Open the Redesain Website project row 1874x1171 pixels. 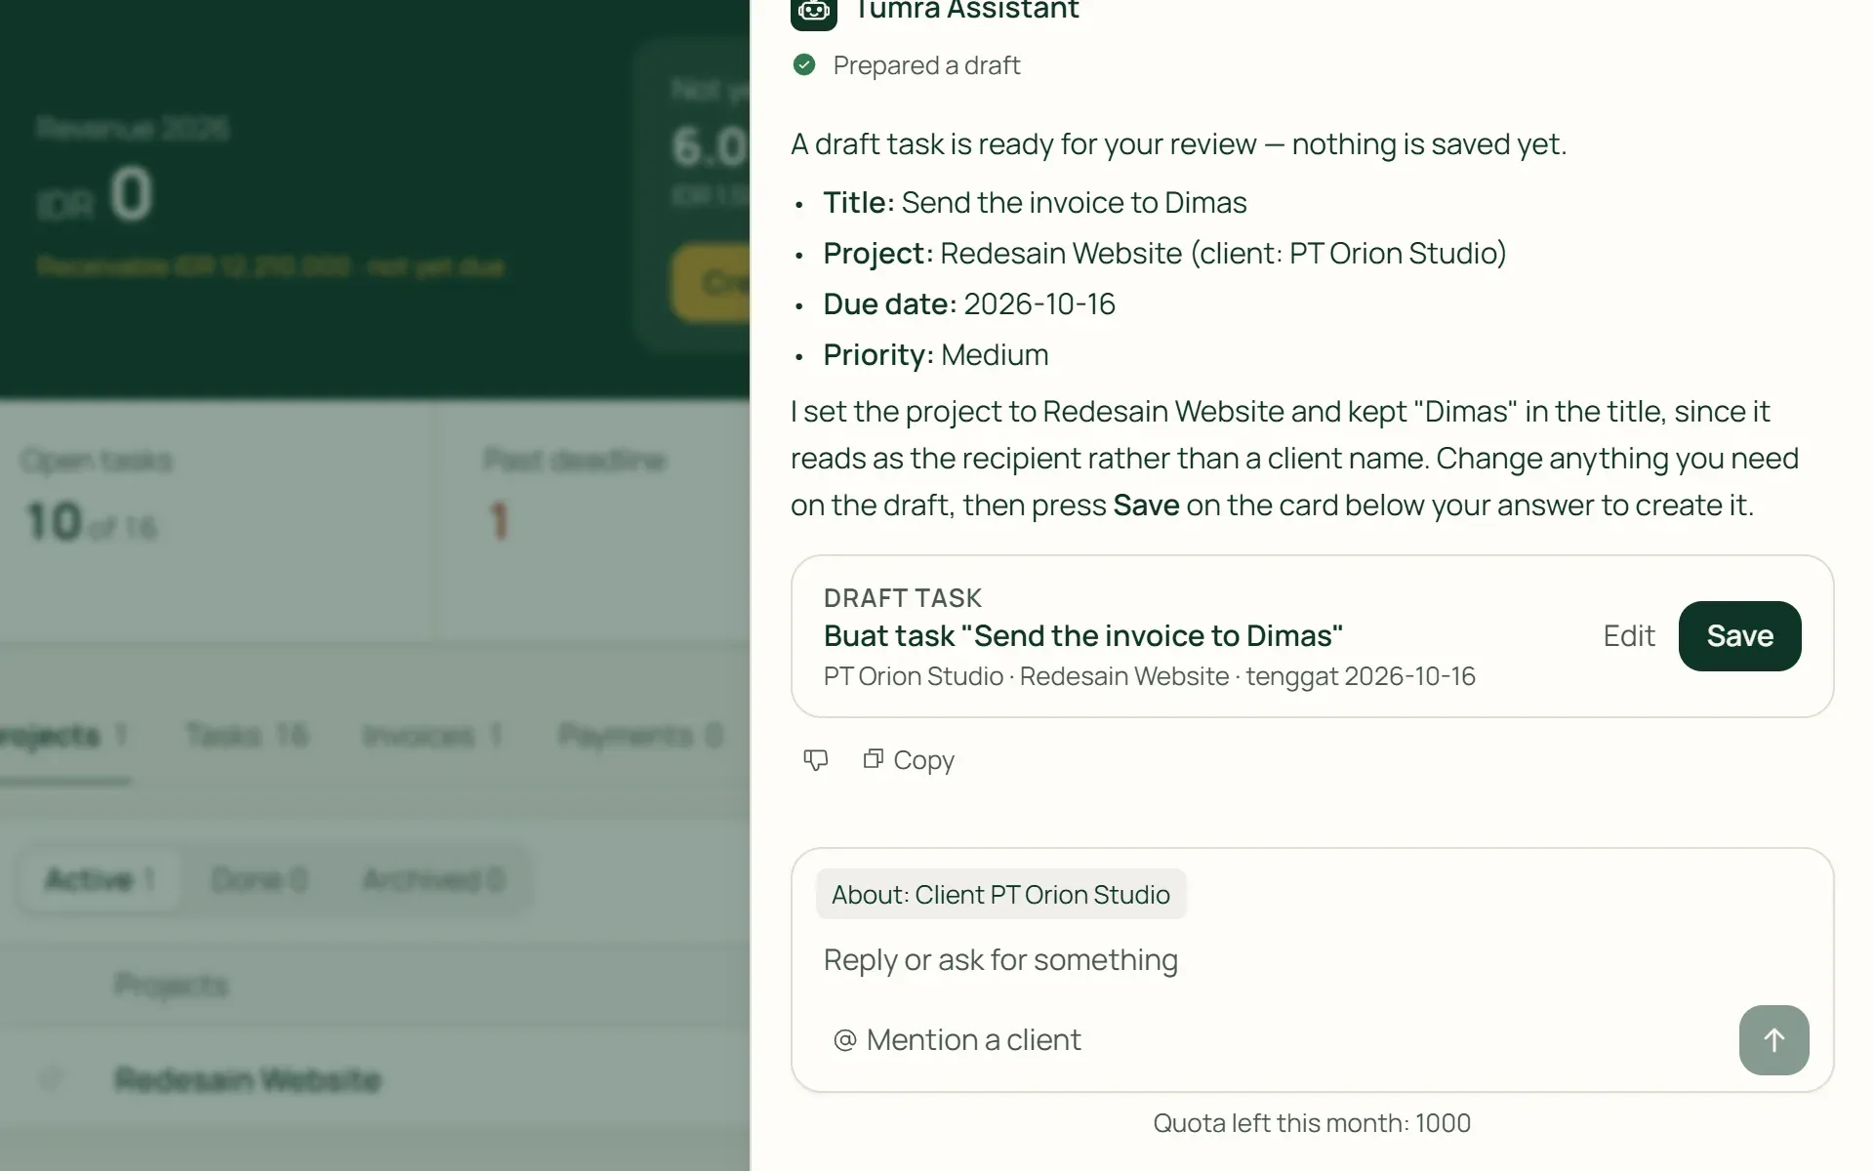[375, 1079]
